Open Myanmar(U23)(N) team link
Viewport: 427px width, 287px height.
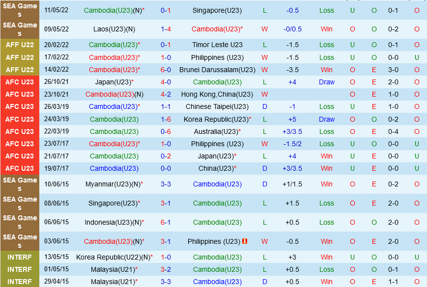113,184
